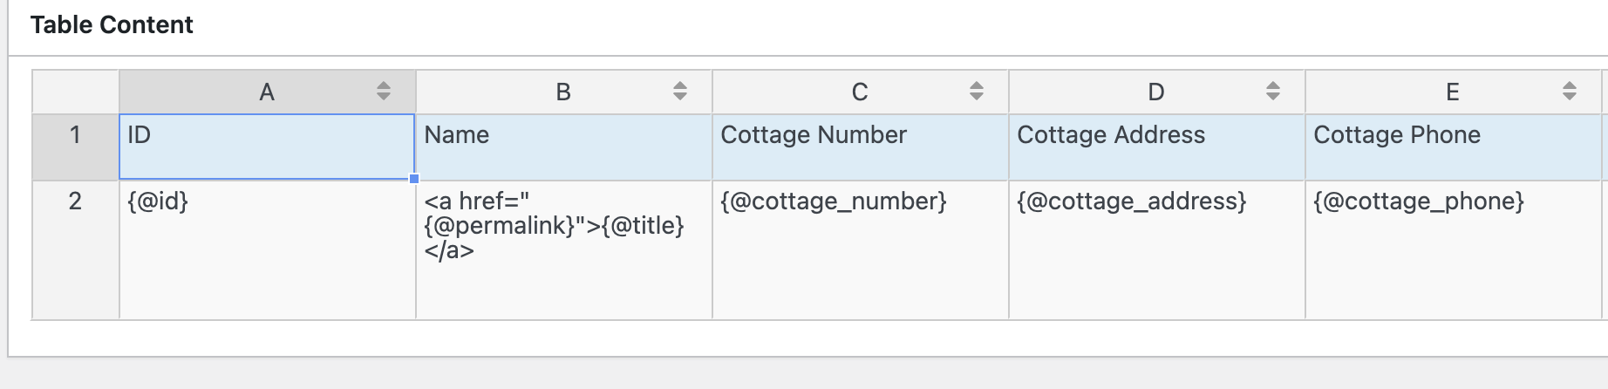Click the sort arrows in column E

pyautogui.click(x=1570, y=91)
